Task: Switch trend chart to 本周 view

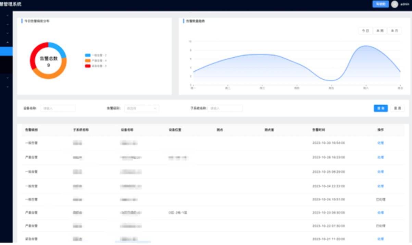Action: point(380,31)
